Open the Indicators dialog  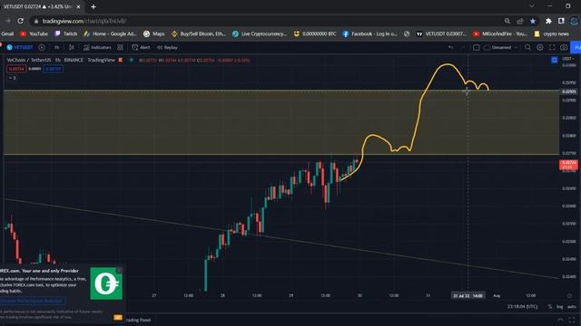pos(97,47)
